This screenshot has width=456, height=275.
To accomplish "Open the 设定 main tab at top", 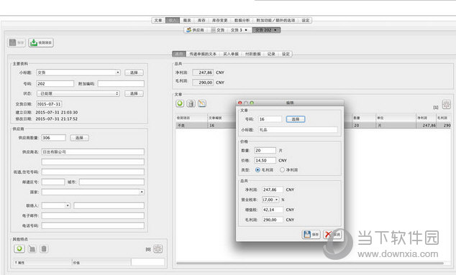I will (x=306, y=20).
